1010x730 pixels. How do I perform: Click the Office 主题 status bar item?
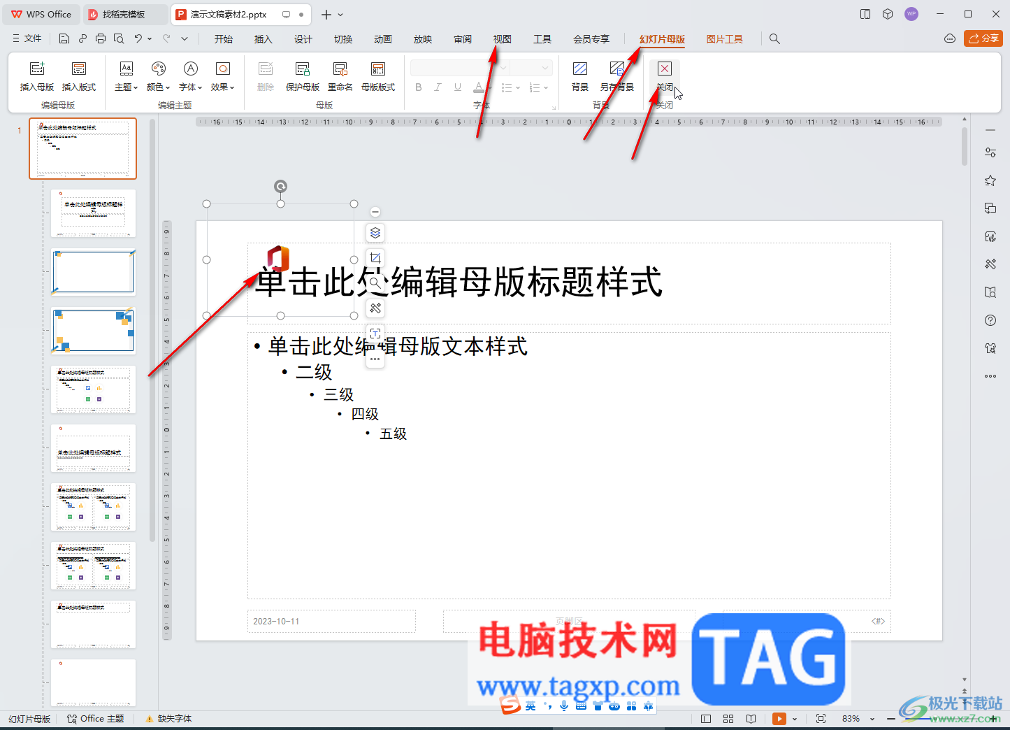96,719
